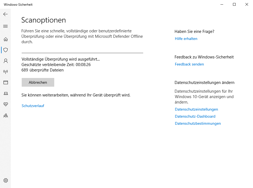Open the family options icon
253x188 pixels.
[5, 115]
